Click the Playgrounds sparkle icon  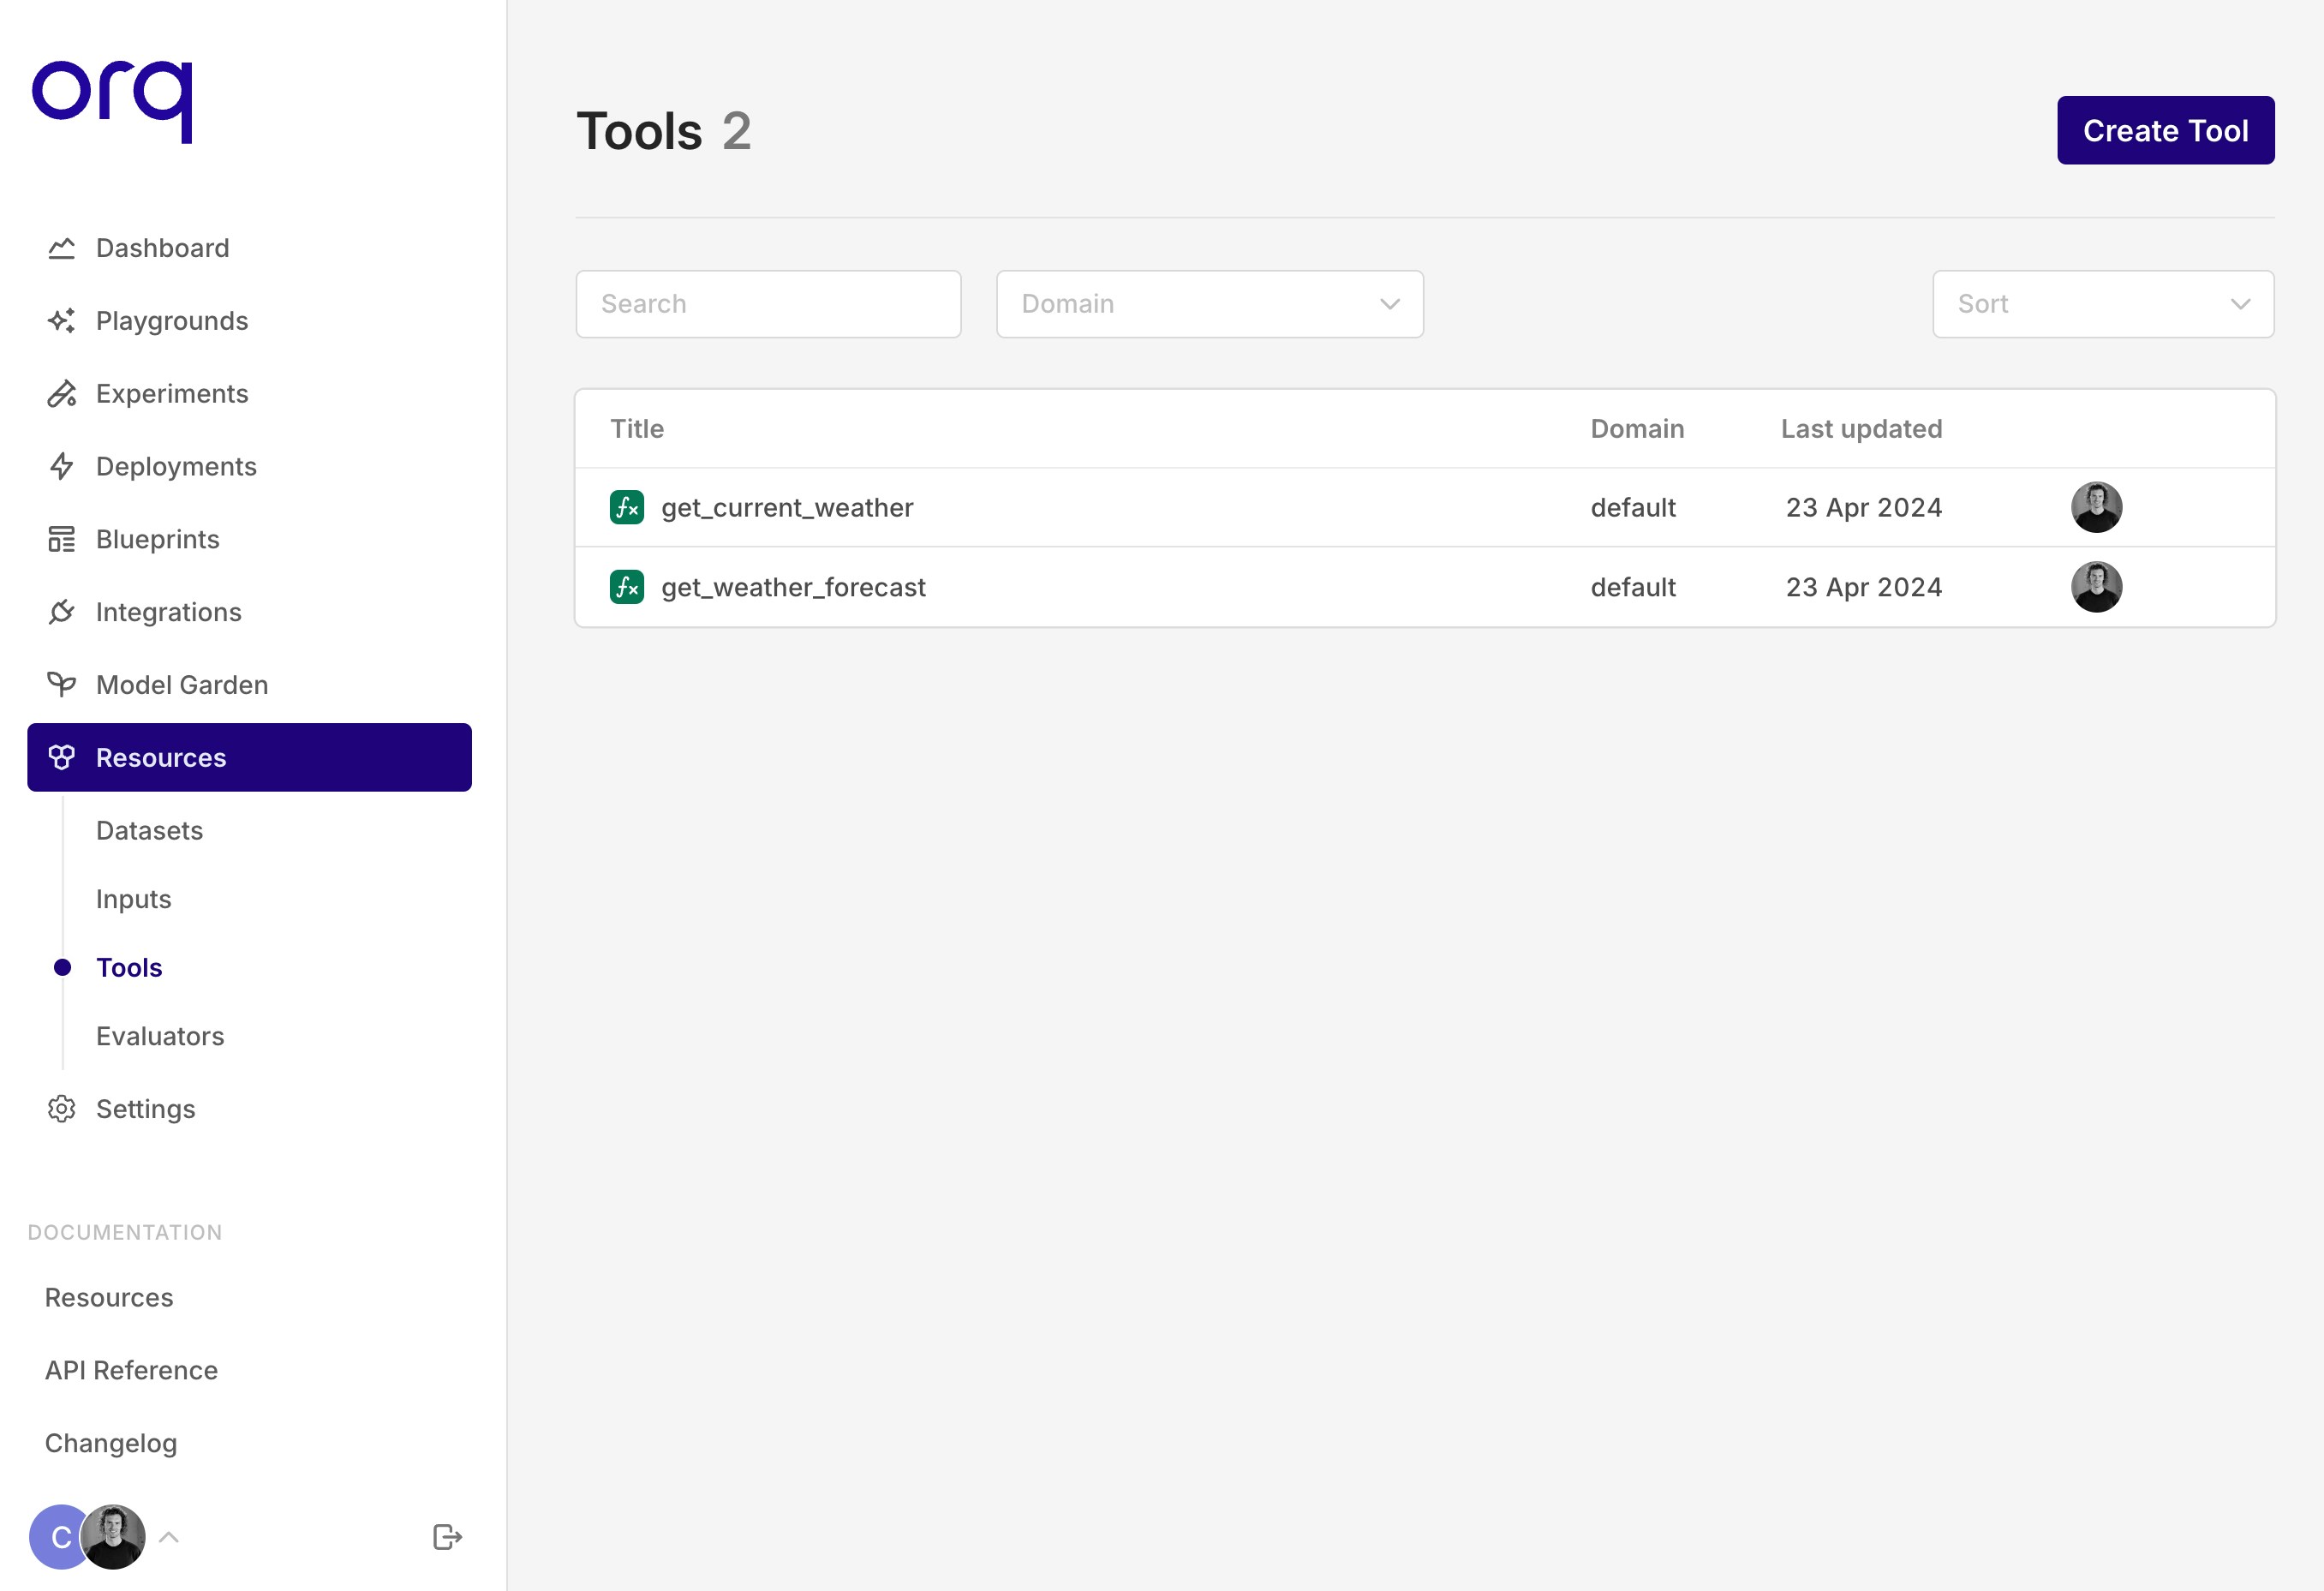pyautogui.click(x=62, y=321)
